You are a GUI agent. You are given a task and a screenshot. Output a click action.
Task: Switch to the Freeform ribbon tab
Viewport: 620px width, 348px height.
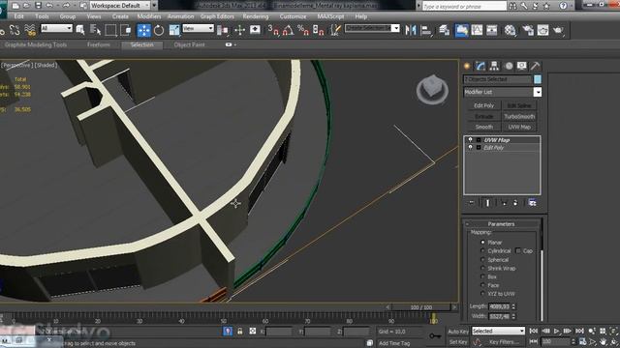(x=99, y=45)
